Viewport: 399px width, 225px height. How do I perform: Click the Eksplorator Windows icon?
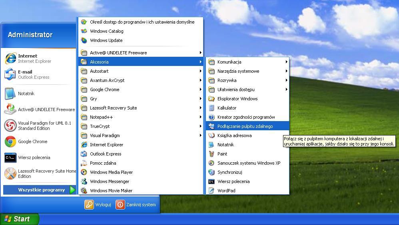click(x=211, y=99)
